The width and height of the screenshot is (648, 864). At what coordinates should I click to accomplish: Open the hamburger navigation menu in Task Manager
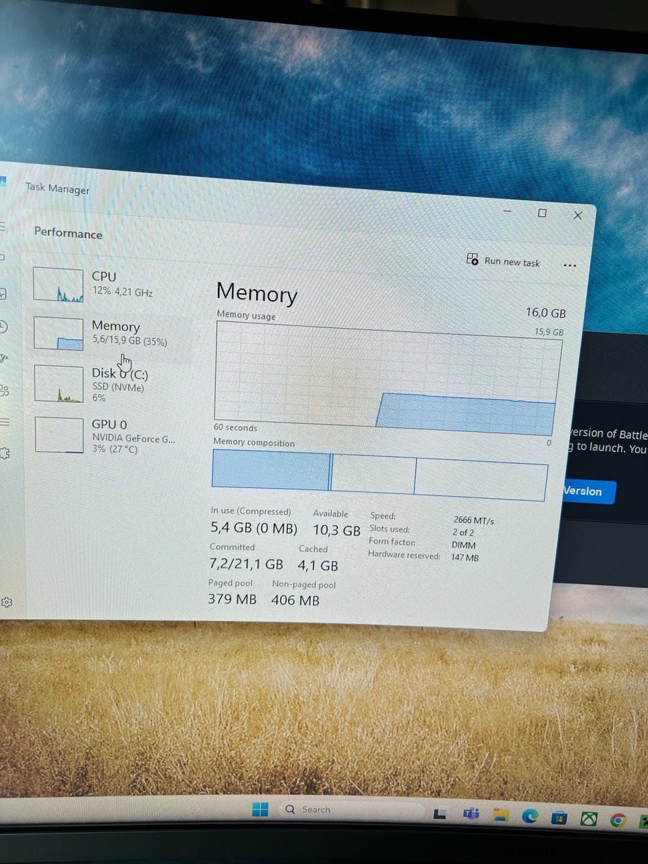pos(2,226)
